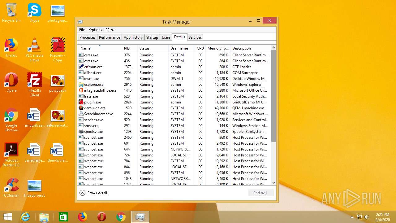Select the explorer.exe process row

[x=174, y=85]
